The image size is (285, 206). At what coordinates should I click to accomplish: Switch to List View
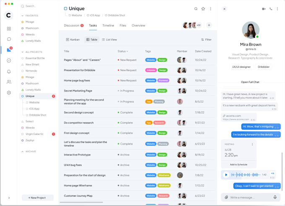[x=109, y=40]
